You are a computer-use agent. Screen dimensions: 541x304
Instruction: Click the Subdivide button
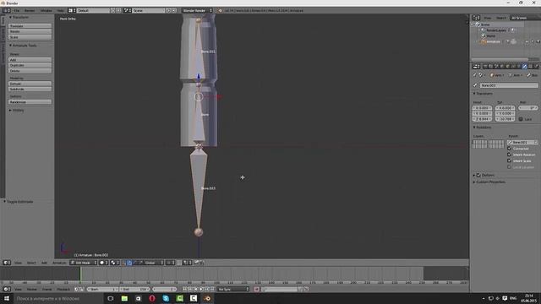pyautogui.click(x=30, y=89)
